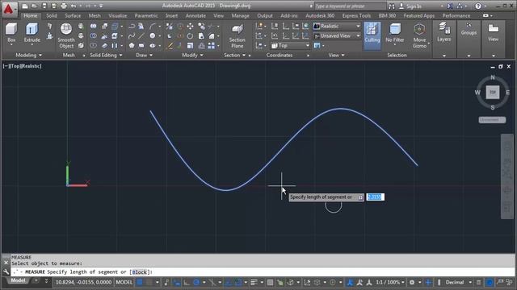
Task: Click the search keyword box
Action: click(350, 6)
